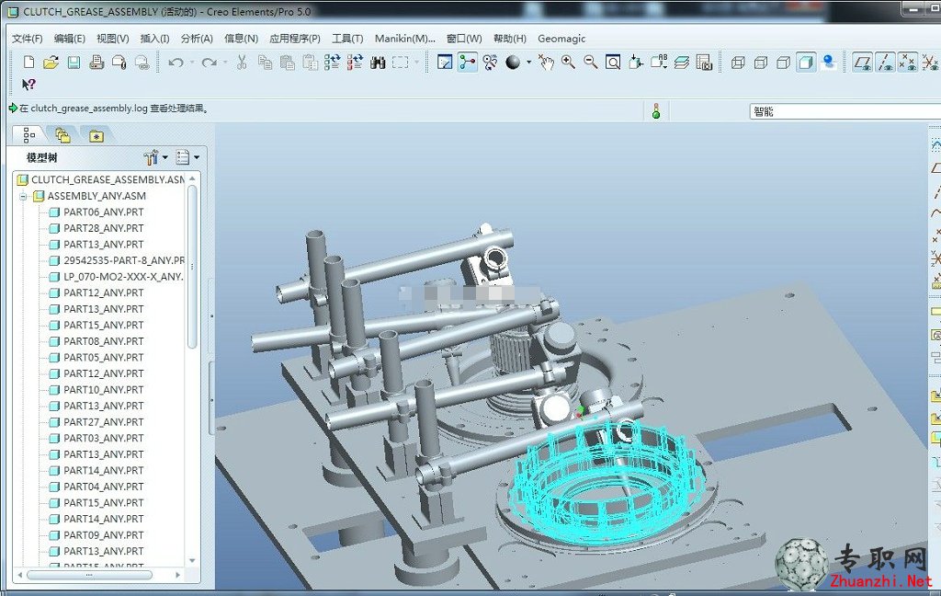This screenshot has height=596, width=941.
Task: Switch to wireframe display mode
Action: [x=738, y=62]
